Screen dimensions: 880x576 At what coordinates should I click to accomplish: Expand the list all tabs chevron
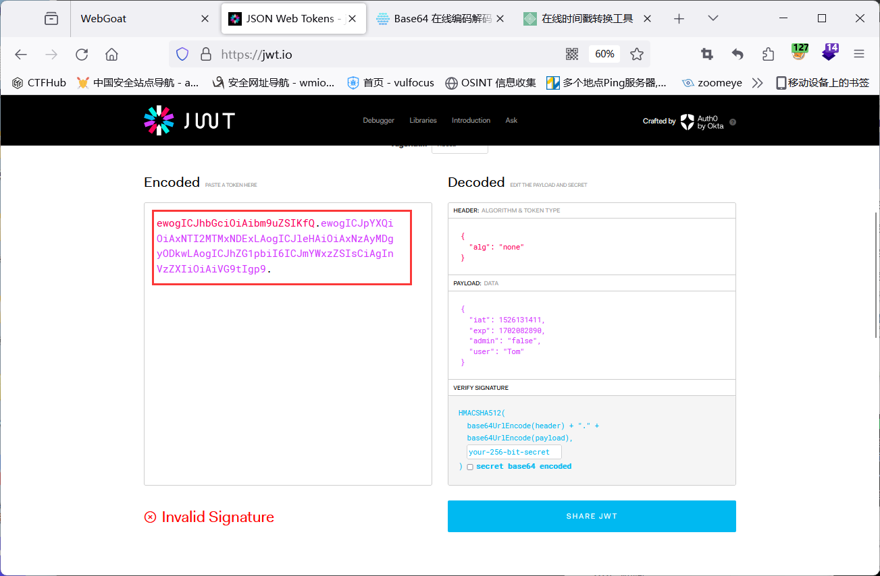713,19
